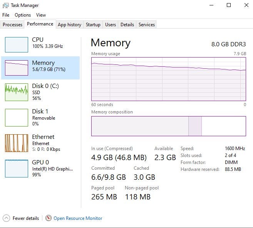Click the Fewer details label
Screen dimensions: 253x228
click(26, 218)
